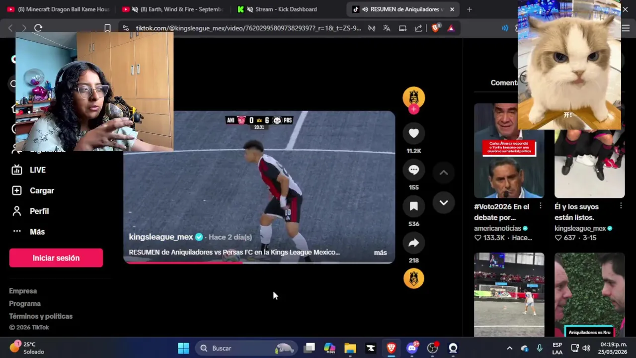Open options menu for 'Él y los suyos' video
The width and height of the screenshot is (636, 358).
[621, 206]
